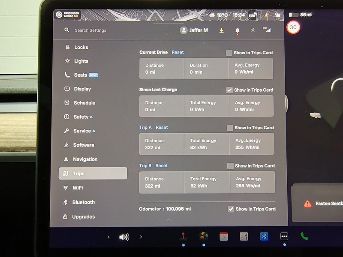
Task: Tap the green Phone icon
Action: [x=304, y=236]
